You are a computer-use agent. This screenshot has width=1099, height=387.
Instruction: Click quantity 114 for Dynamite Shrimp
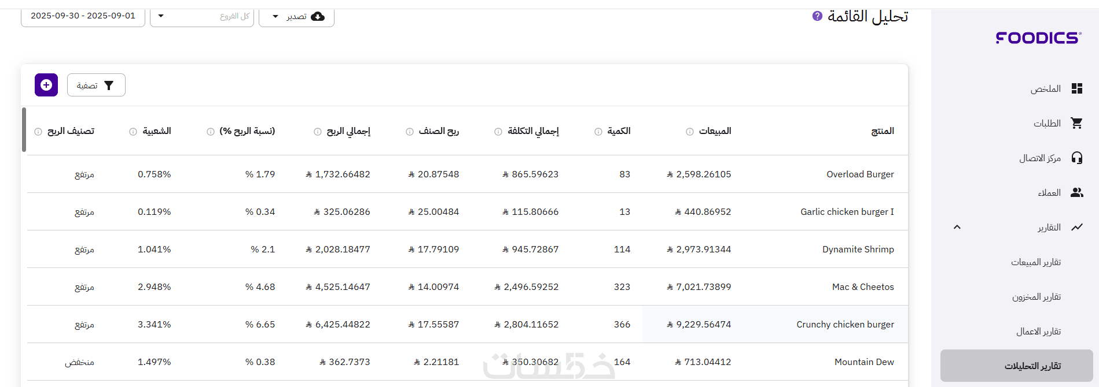click(622, 249)
